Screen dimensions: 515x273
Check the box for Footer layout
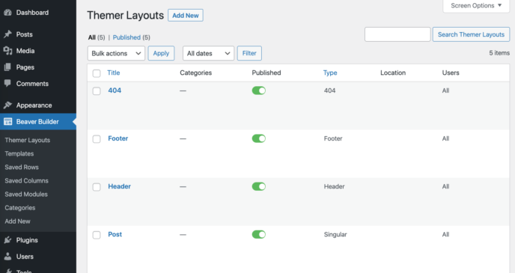click(x=97, y=139)
